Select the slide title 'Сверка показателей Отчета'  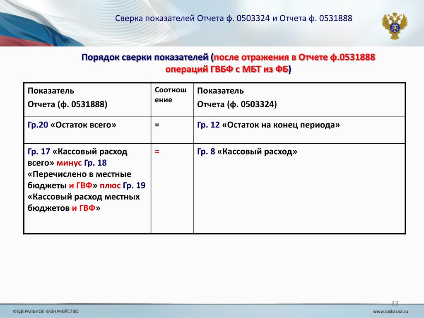(x=234, y=18)
